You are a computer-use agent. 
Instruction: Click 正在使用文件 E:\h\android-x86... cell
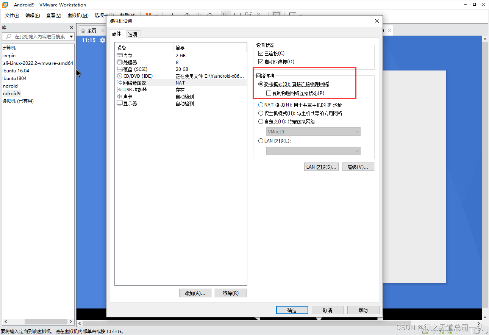(210, 76)
